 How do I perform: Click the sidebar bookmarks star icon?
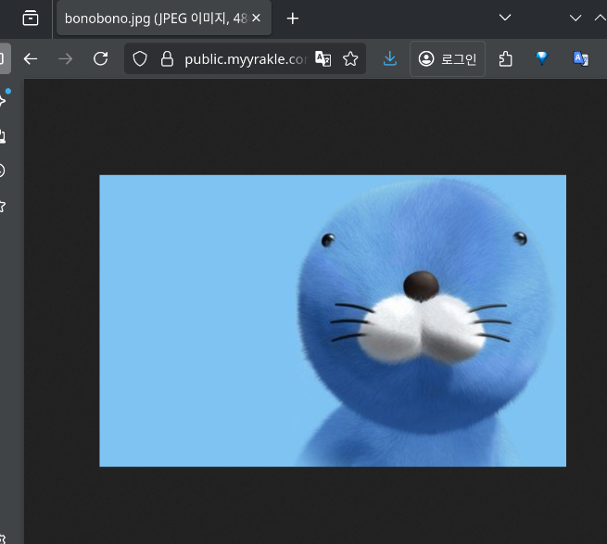[x=3, y=206]
